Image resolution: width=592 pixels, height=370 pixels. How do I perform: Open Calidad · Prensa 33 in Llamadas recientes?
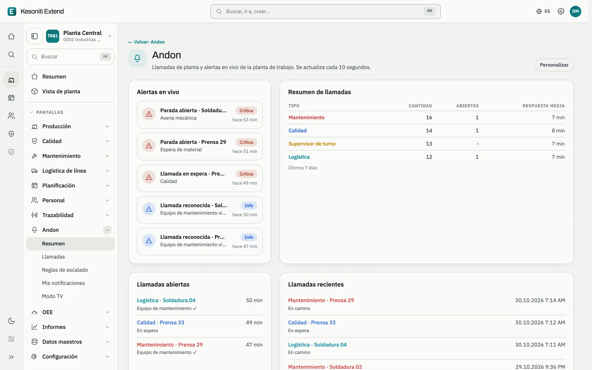point(312,322)
